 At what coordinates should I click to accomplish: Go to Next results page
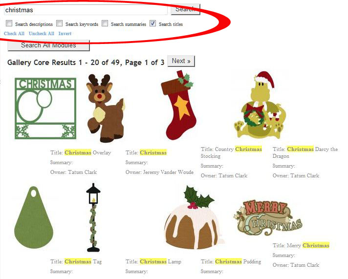(181, 61)
